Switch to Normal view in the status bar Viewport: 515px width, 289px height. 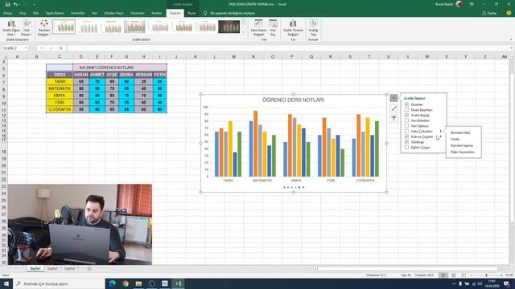(x=443, y=275)
